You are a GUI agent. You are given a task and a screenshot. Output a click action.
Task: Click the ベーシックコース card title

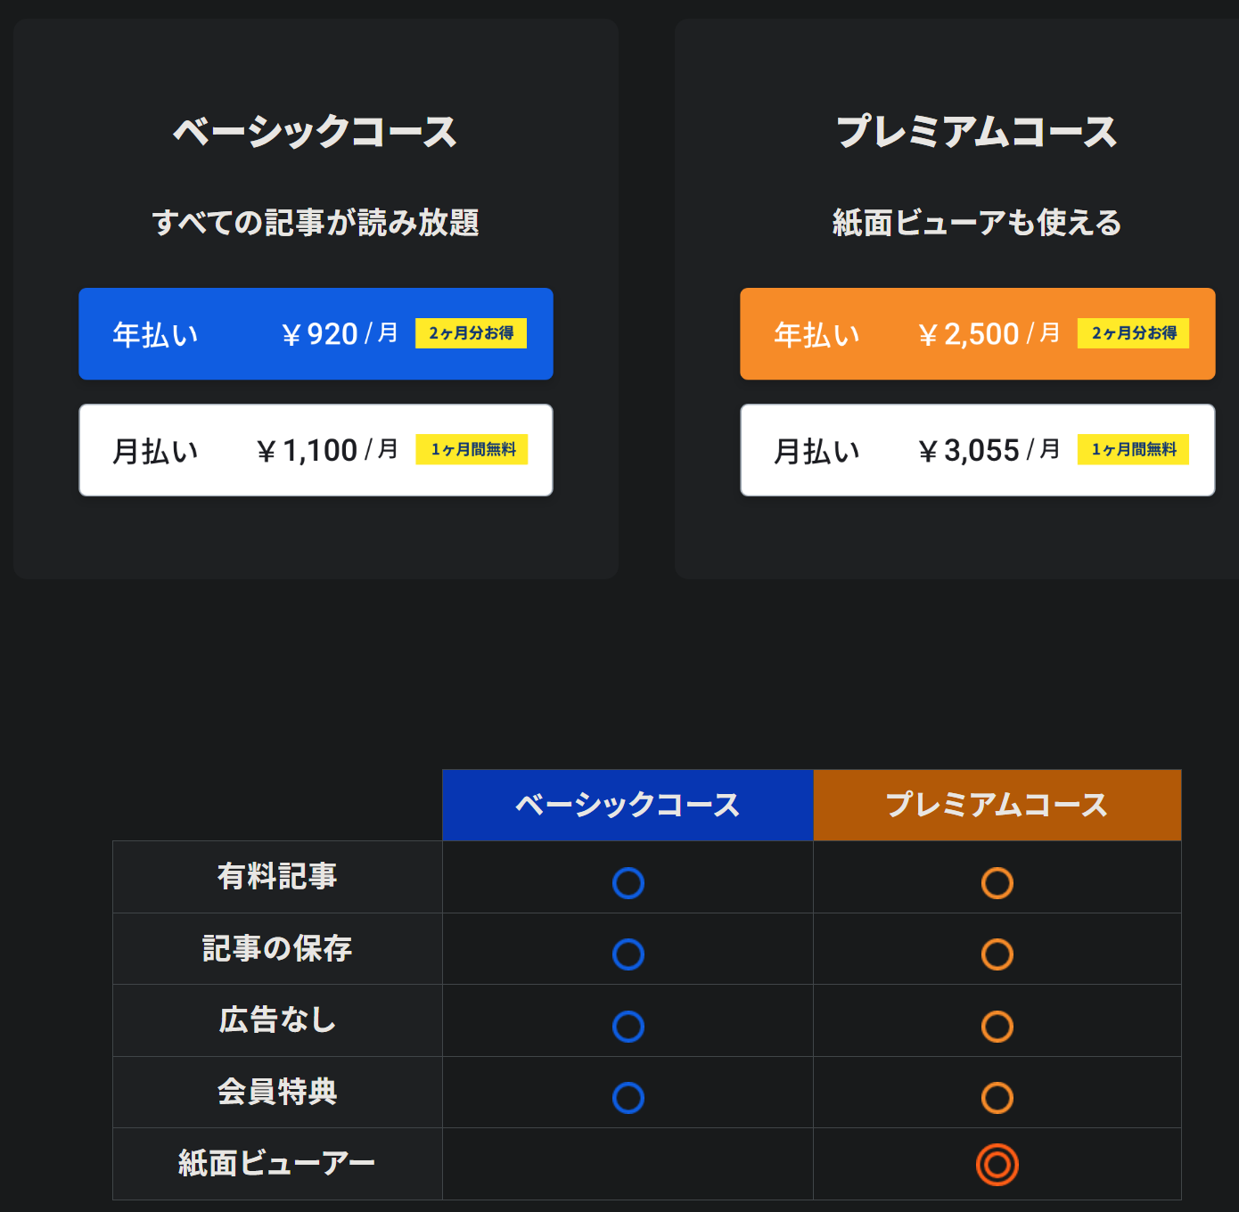[315, 132]
